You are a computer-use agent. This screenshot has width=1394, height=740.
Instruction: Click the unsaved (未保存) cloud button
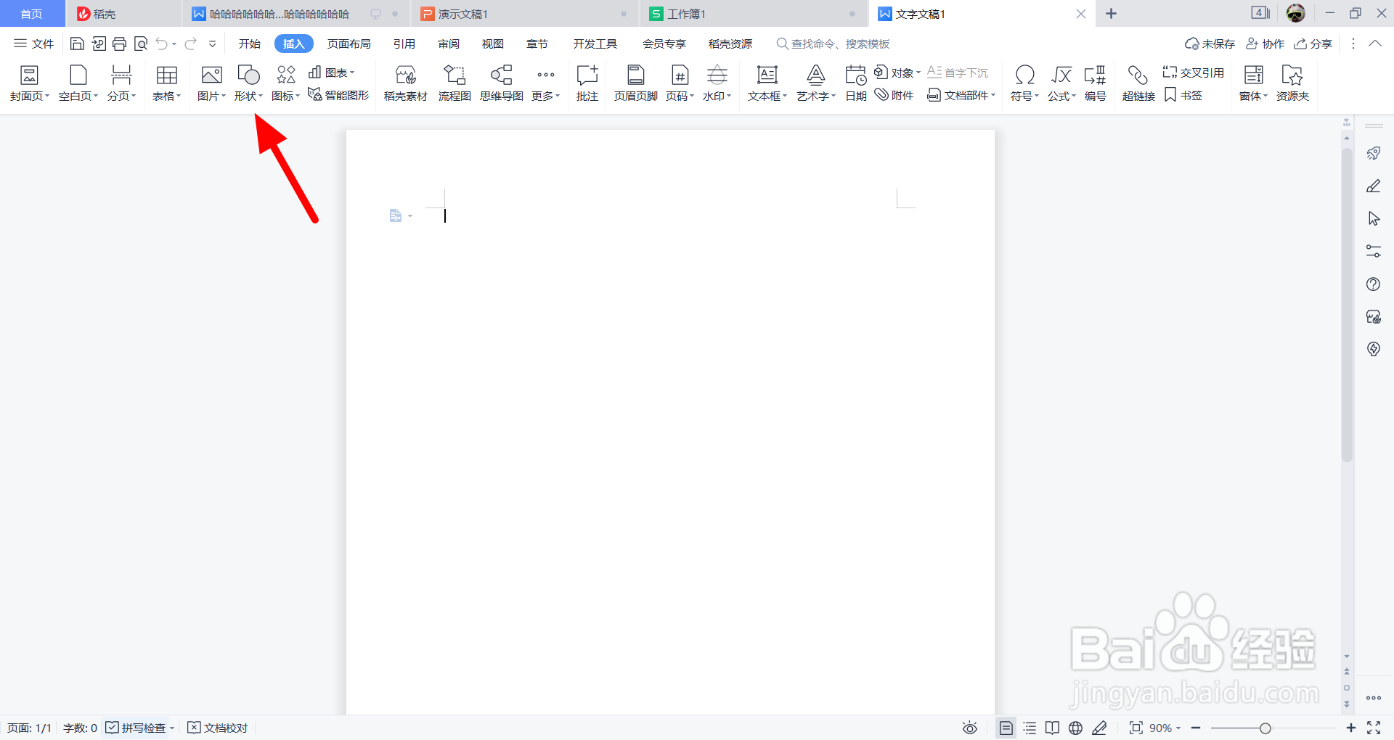(x=1210, y=44)
